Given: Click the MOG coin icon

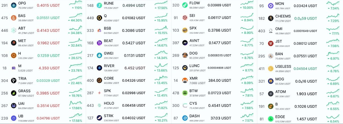Looking at the screenshot, I should [x=271, y=81].
